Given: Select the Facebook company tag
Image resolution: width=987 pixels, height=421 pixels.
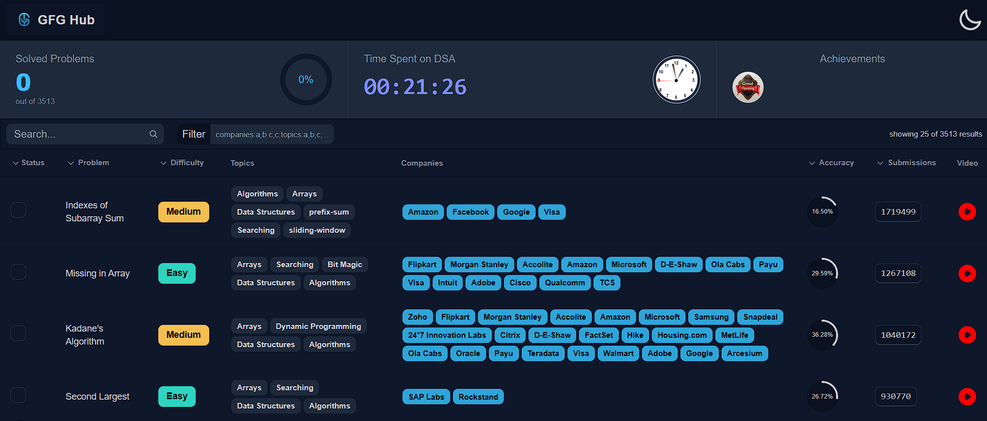Looking at the screenshot, I should tap(470, 212).
